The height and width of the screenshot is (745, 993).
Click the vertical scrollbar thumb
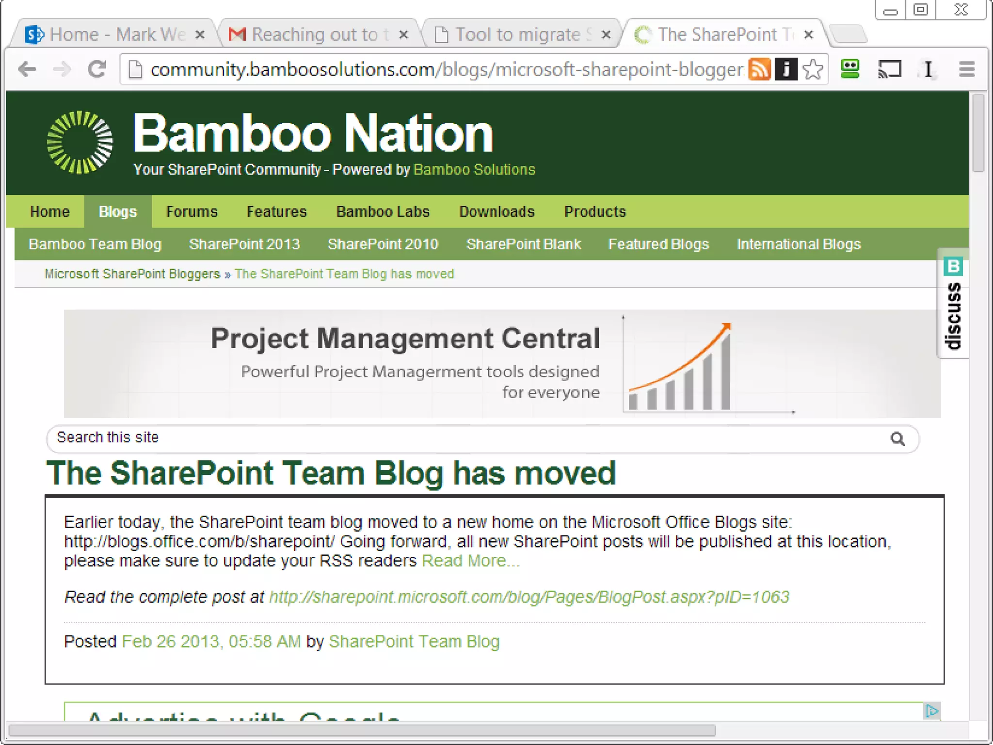[x=978, y=133]
